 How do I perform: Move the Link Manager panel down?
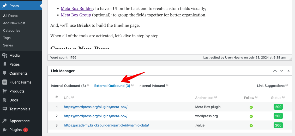click(282, 71)
